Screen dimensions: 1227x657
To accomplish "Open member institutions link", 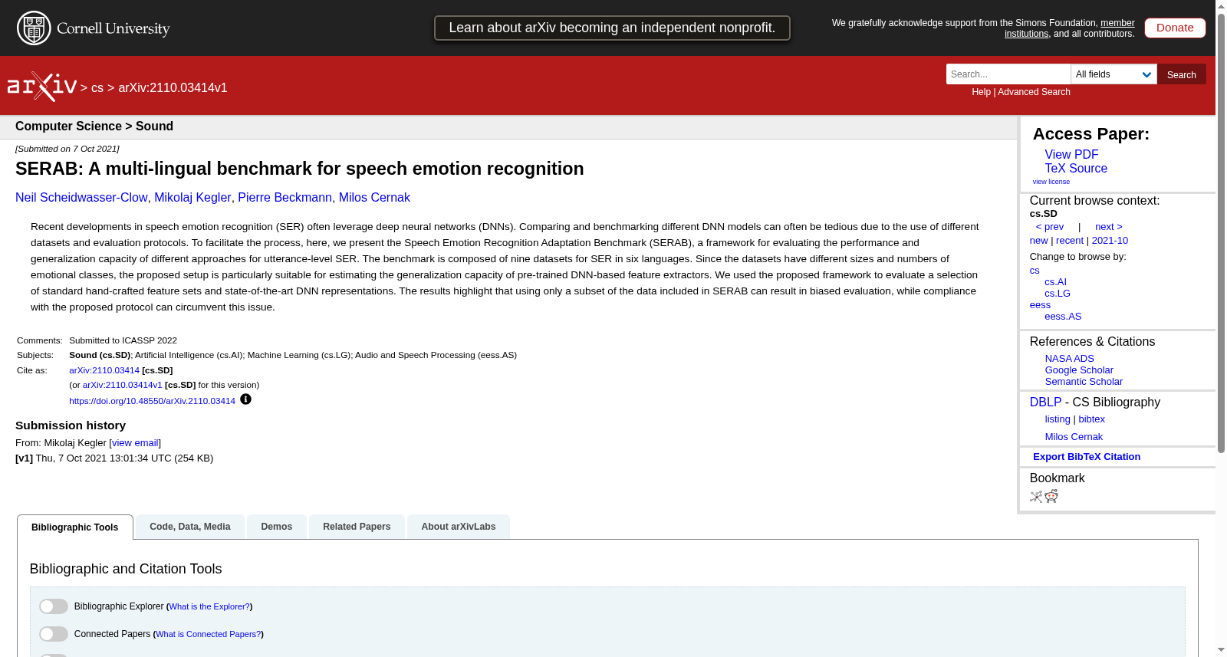I will 1070,28.
